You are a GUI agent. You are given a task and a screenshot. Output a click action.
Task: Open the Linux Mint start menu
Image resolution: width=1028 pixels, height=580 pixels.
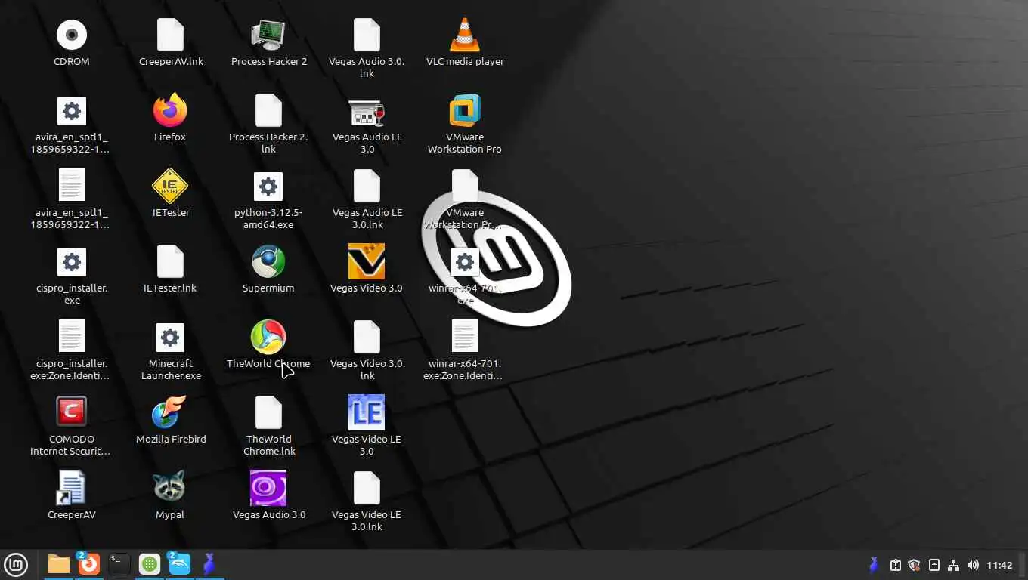pyautogui.click(x=16, y=564)
